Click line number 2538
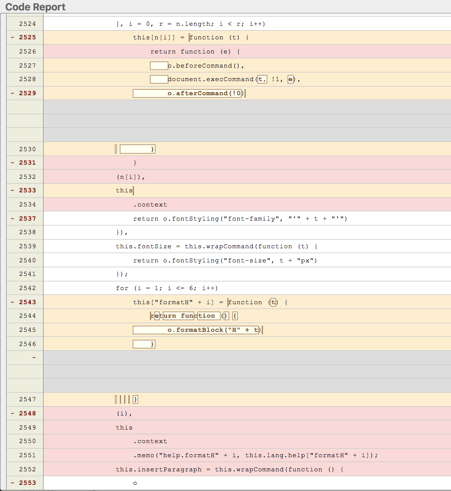Viewport: 451px width, 491px height. pyautogui.click(x=27, y=232)
